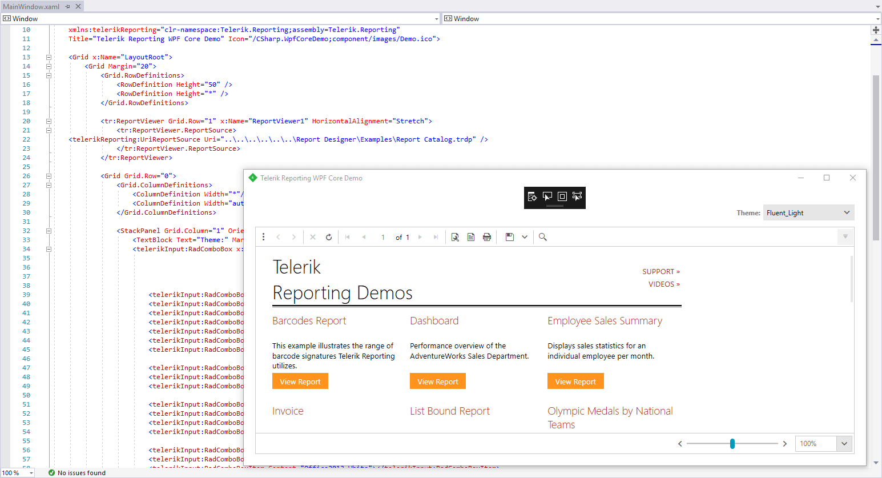Screen dimensions: 882x478
Task: Collapse ReportViewer.ReportSource at line 21
Action: [x=49, y=130]
